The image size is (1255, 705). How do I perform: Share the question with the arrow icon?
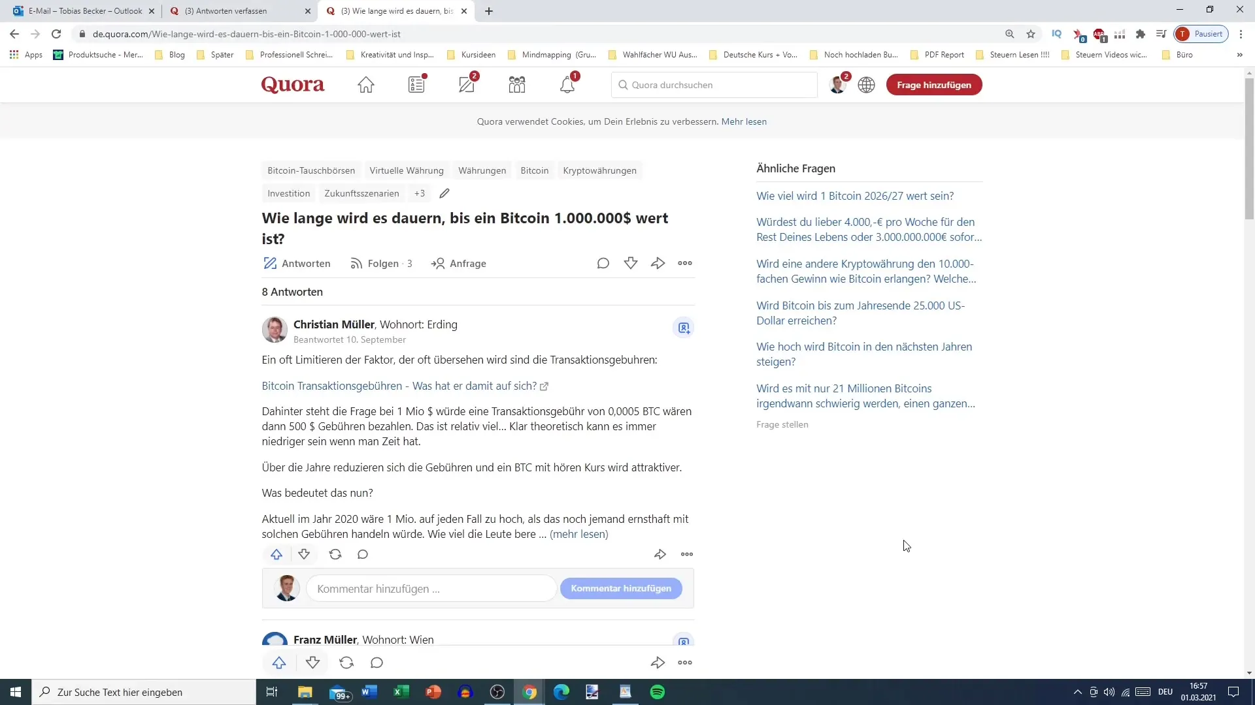[658, 264]
